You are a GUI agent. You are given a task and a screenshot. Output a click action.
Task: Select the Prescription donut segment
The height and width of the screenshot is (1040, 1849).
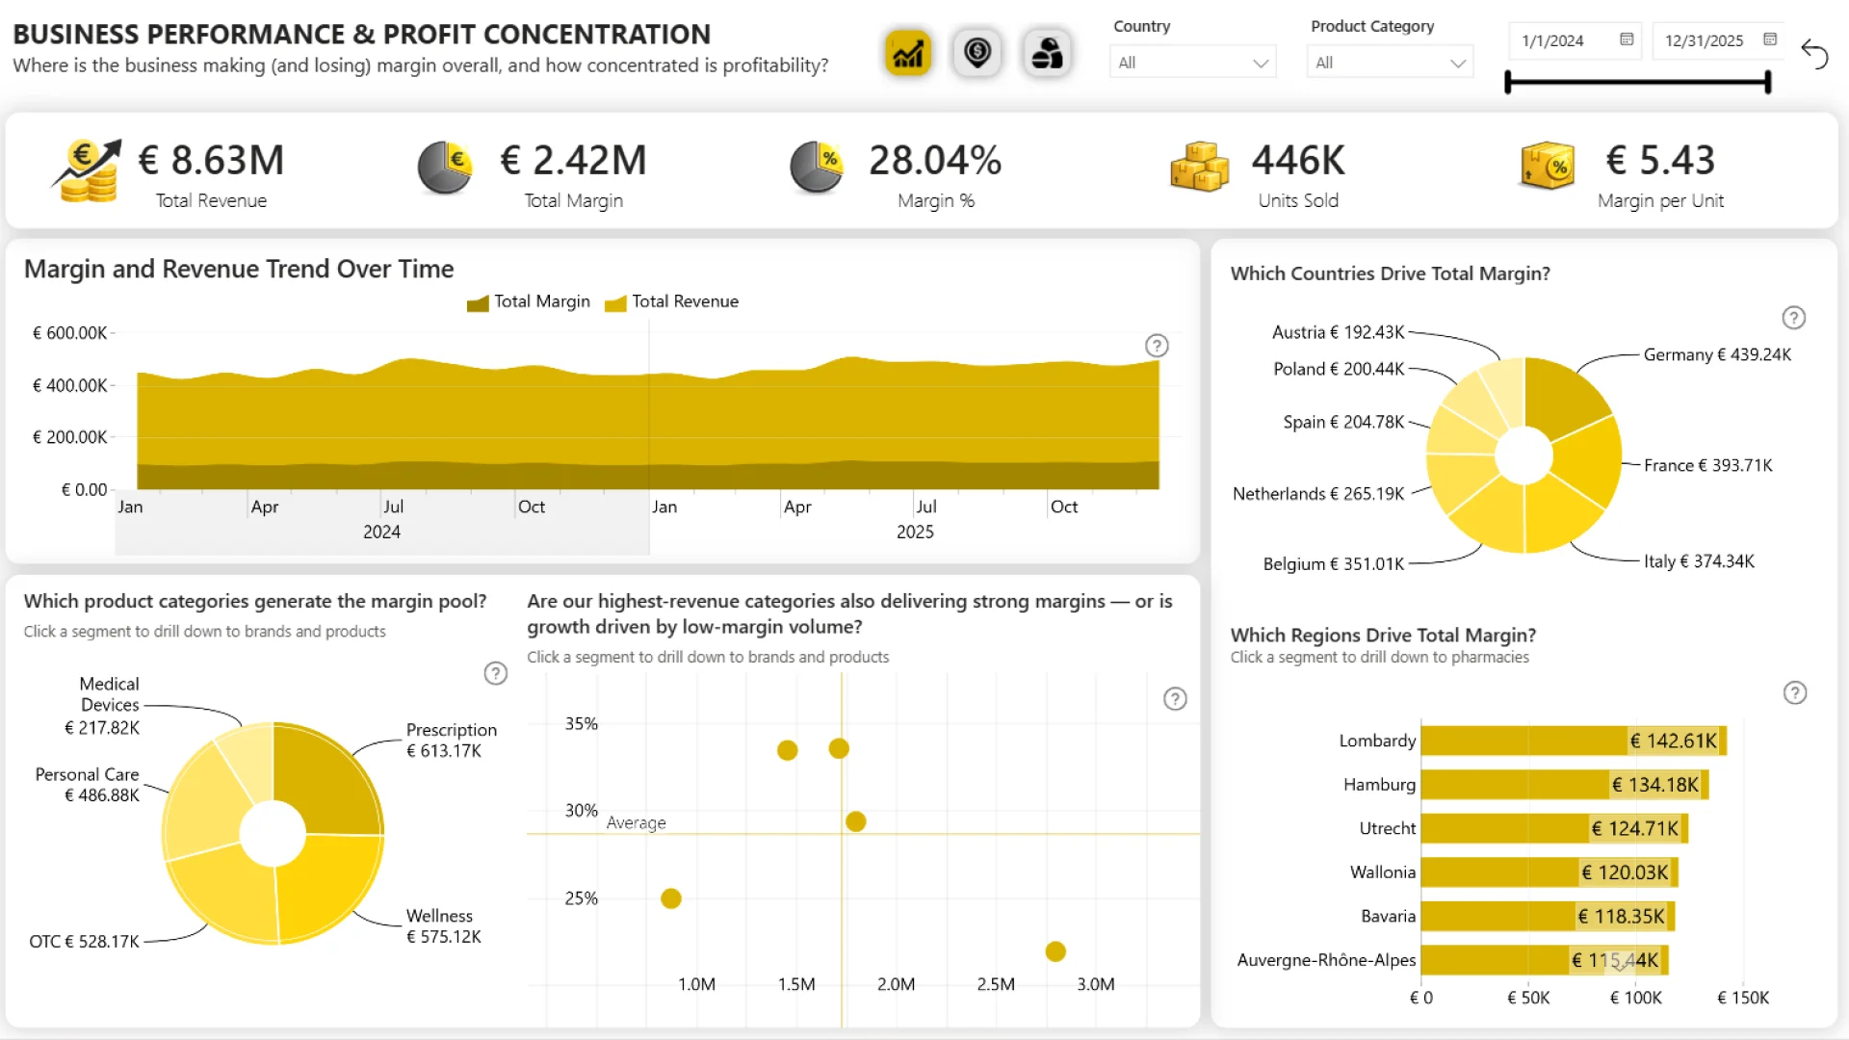point(325,778)
